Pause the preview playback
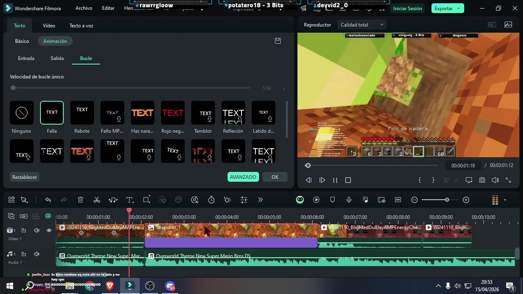523x294 pixels. 335,180
